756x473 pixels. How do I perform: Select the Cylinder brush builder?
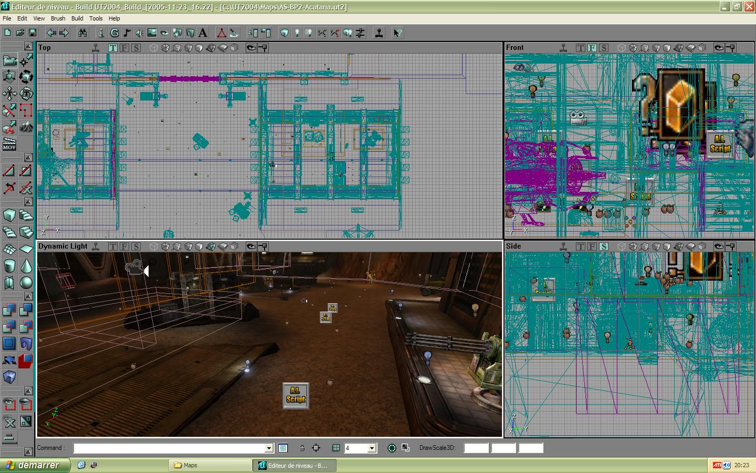tap(9, 265)
